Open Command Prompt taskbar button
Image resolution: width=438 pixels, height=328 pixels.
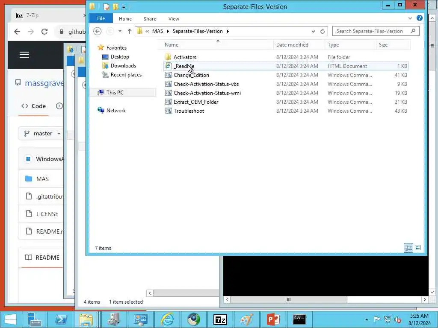[299, 319]
